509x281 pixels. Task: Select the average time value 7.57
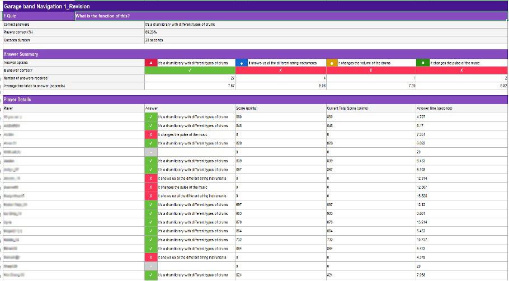190,86
